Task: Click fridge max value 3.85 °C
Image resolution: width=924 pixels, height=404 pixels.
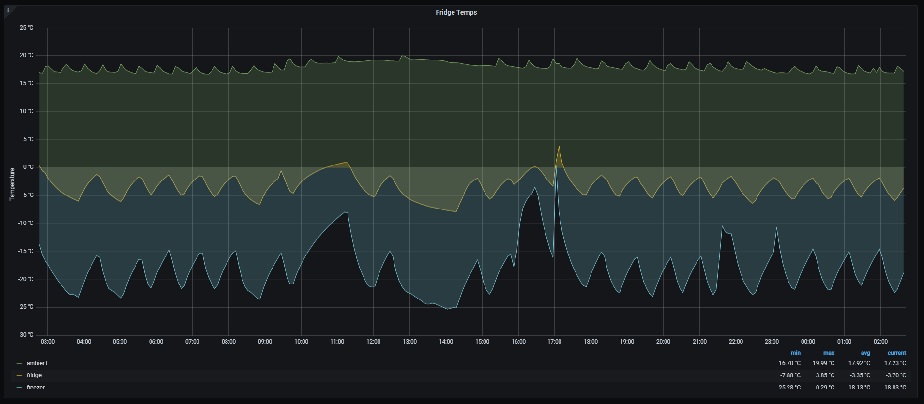Action: 825,375
